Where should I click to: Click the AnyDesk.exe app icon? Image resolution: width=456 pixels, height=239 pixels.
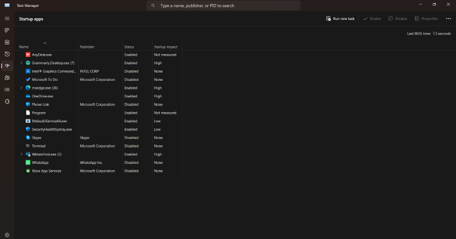(28, 55)
